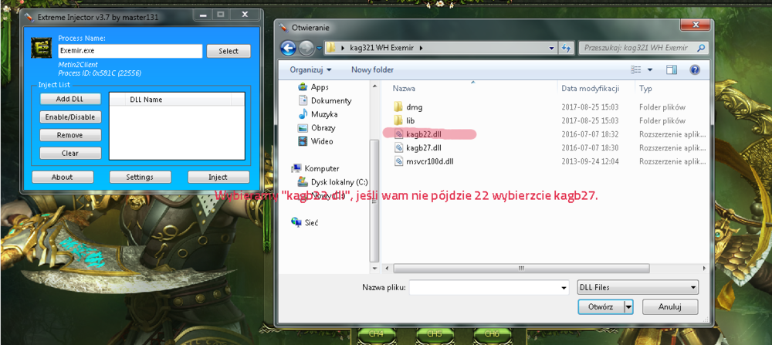This screenshot has height=345, width=772.
Task: Click the folder icon in the address bar
Action: pyautogui.click(x=331, y=48)
